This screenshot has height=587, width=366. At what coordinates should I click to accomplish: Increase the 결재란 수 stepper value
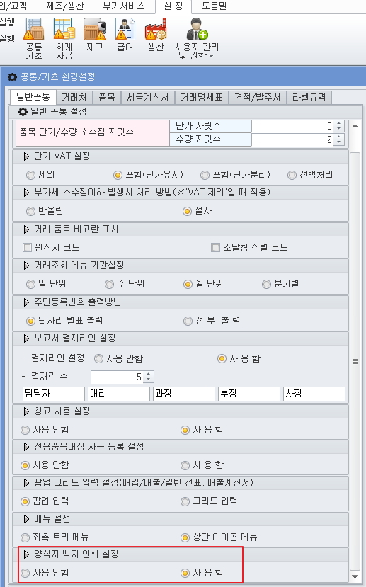tap(149, 374)
